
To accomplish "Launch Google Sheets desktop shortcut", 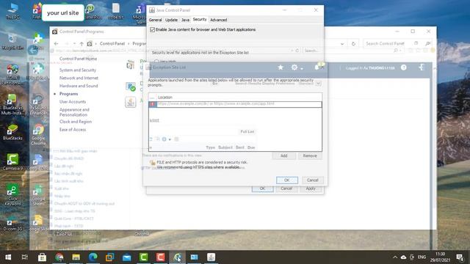I will click(38, 195).
